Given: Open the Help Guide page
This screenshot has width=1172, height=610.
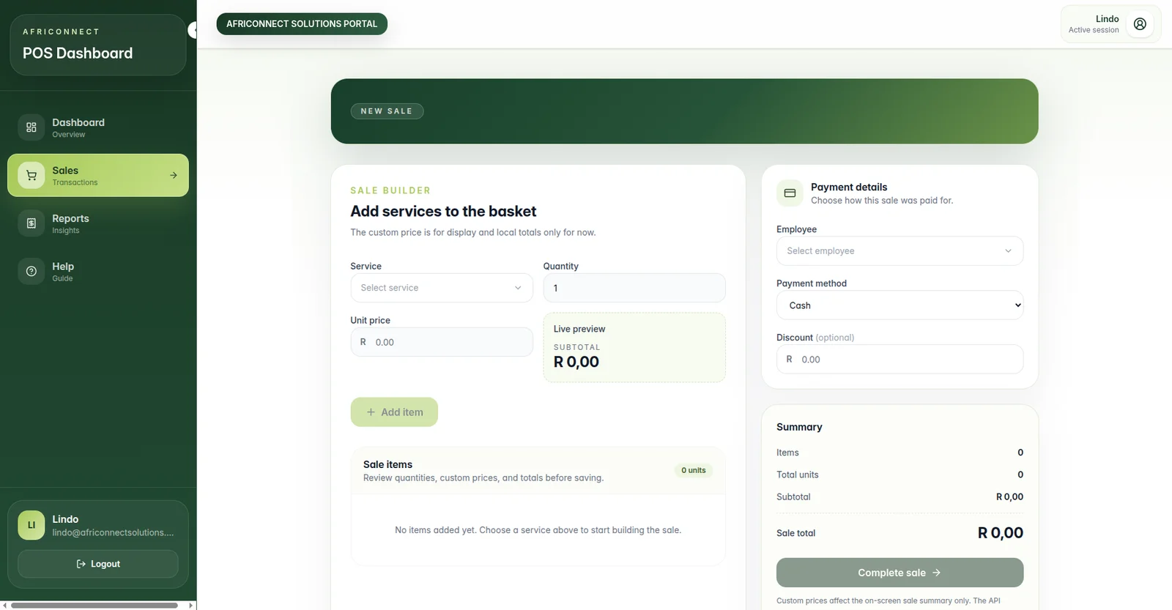Looking at the screenshot, I should [x=98, y=272].
